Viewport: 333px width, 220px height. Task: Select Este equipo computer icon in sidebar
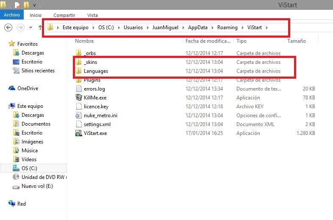click(12, 106)
